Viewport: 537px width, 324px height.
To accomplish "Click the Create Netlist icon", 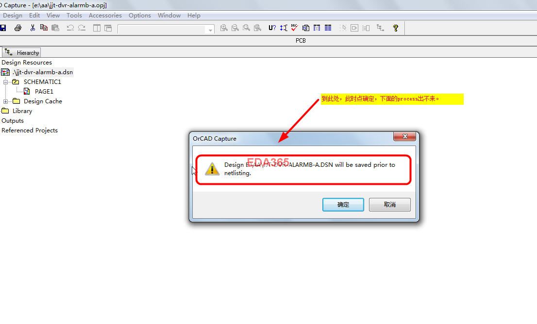I will pyautogui.click(x=306, y=28).
